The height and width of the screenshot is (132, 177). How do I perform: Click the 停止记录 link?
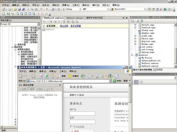[x=64, y=26]
